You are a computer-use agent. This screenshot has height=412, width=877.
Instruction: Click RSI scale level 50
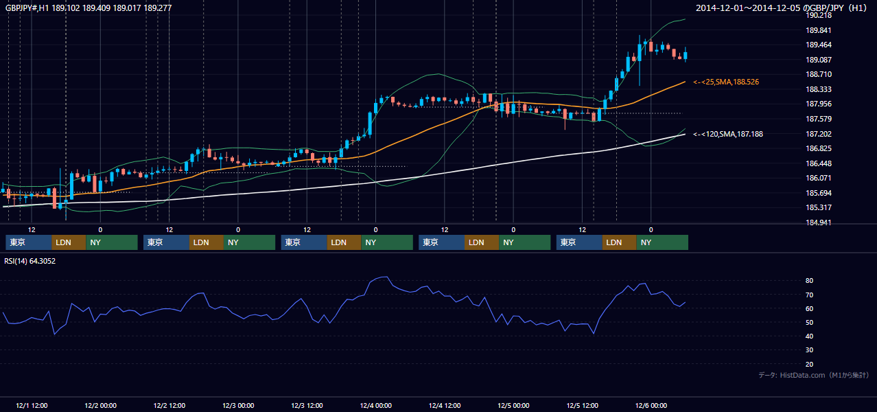(x=809, y=322)
